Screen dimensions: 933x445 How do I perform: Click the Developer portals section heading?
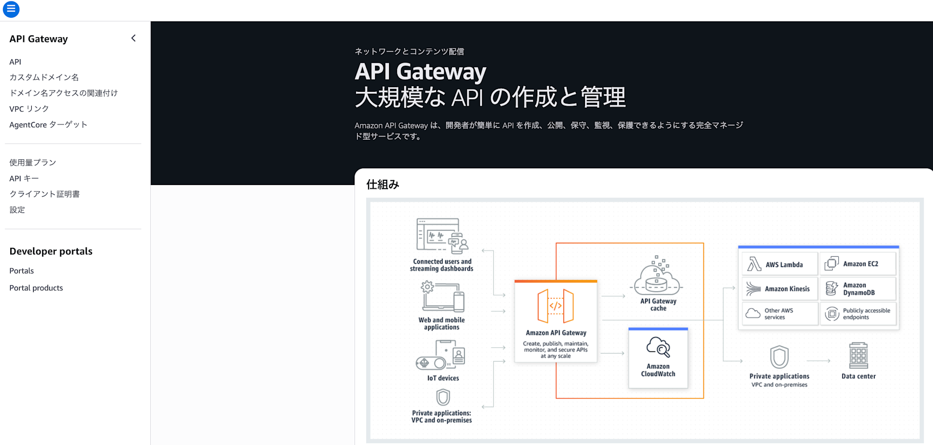(51, 251)
